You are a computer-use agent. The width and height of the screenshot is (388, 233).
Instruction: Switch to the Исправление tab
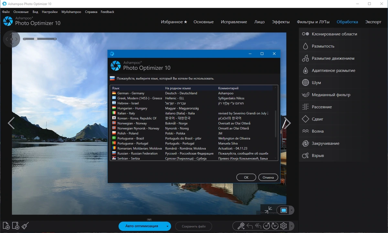pos(234,22)
